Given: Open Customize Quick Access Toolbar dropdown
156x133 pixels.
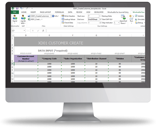Looking at the screenshot, I should (x=32, y=8).
